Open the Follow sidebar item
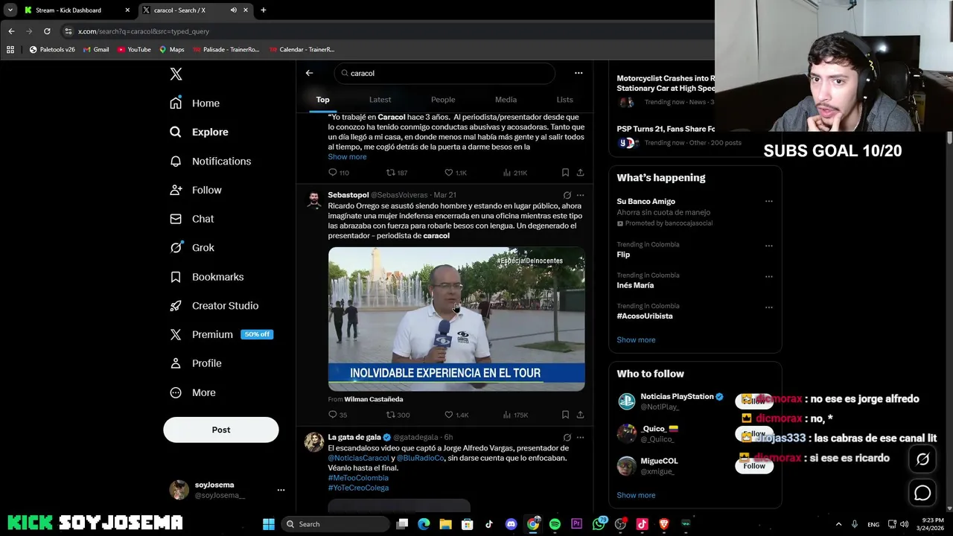 click(x=195, y=190)
